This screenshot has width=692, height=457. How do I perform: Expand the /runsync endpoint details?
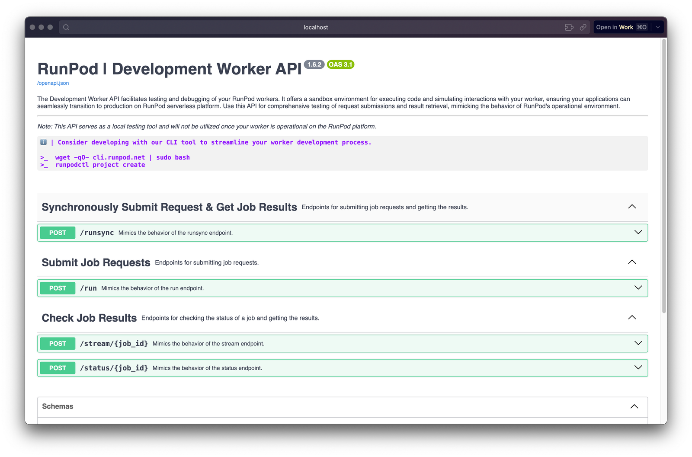pos(638,232)
